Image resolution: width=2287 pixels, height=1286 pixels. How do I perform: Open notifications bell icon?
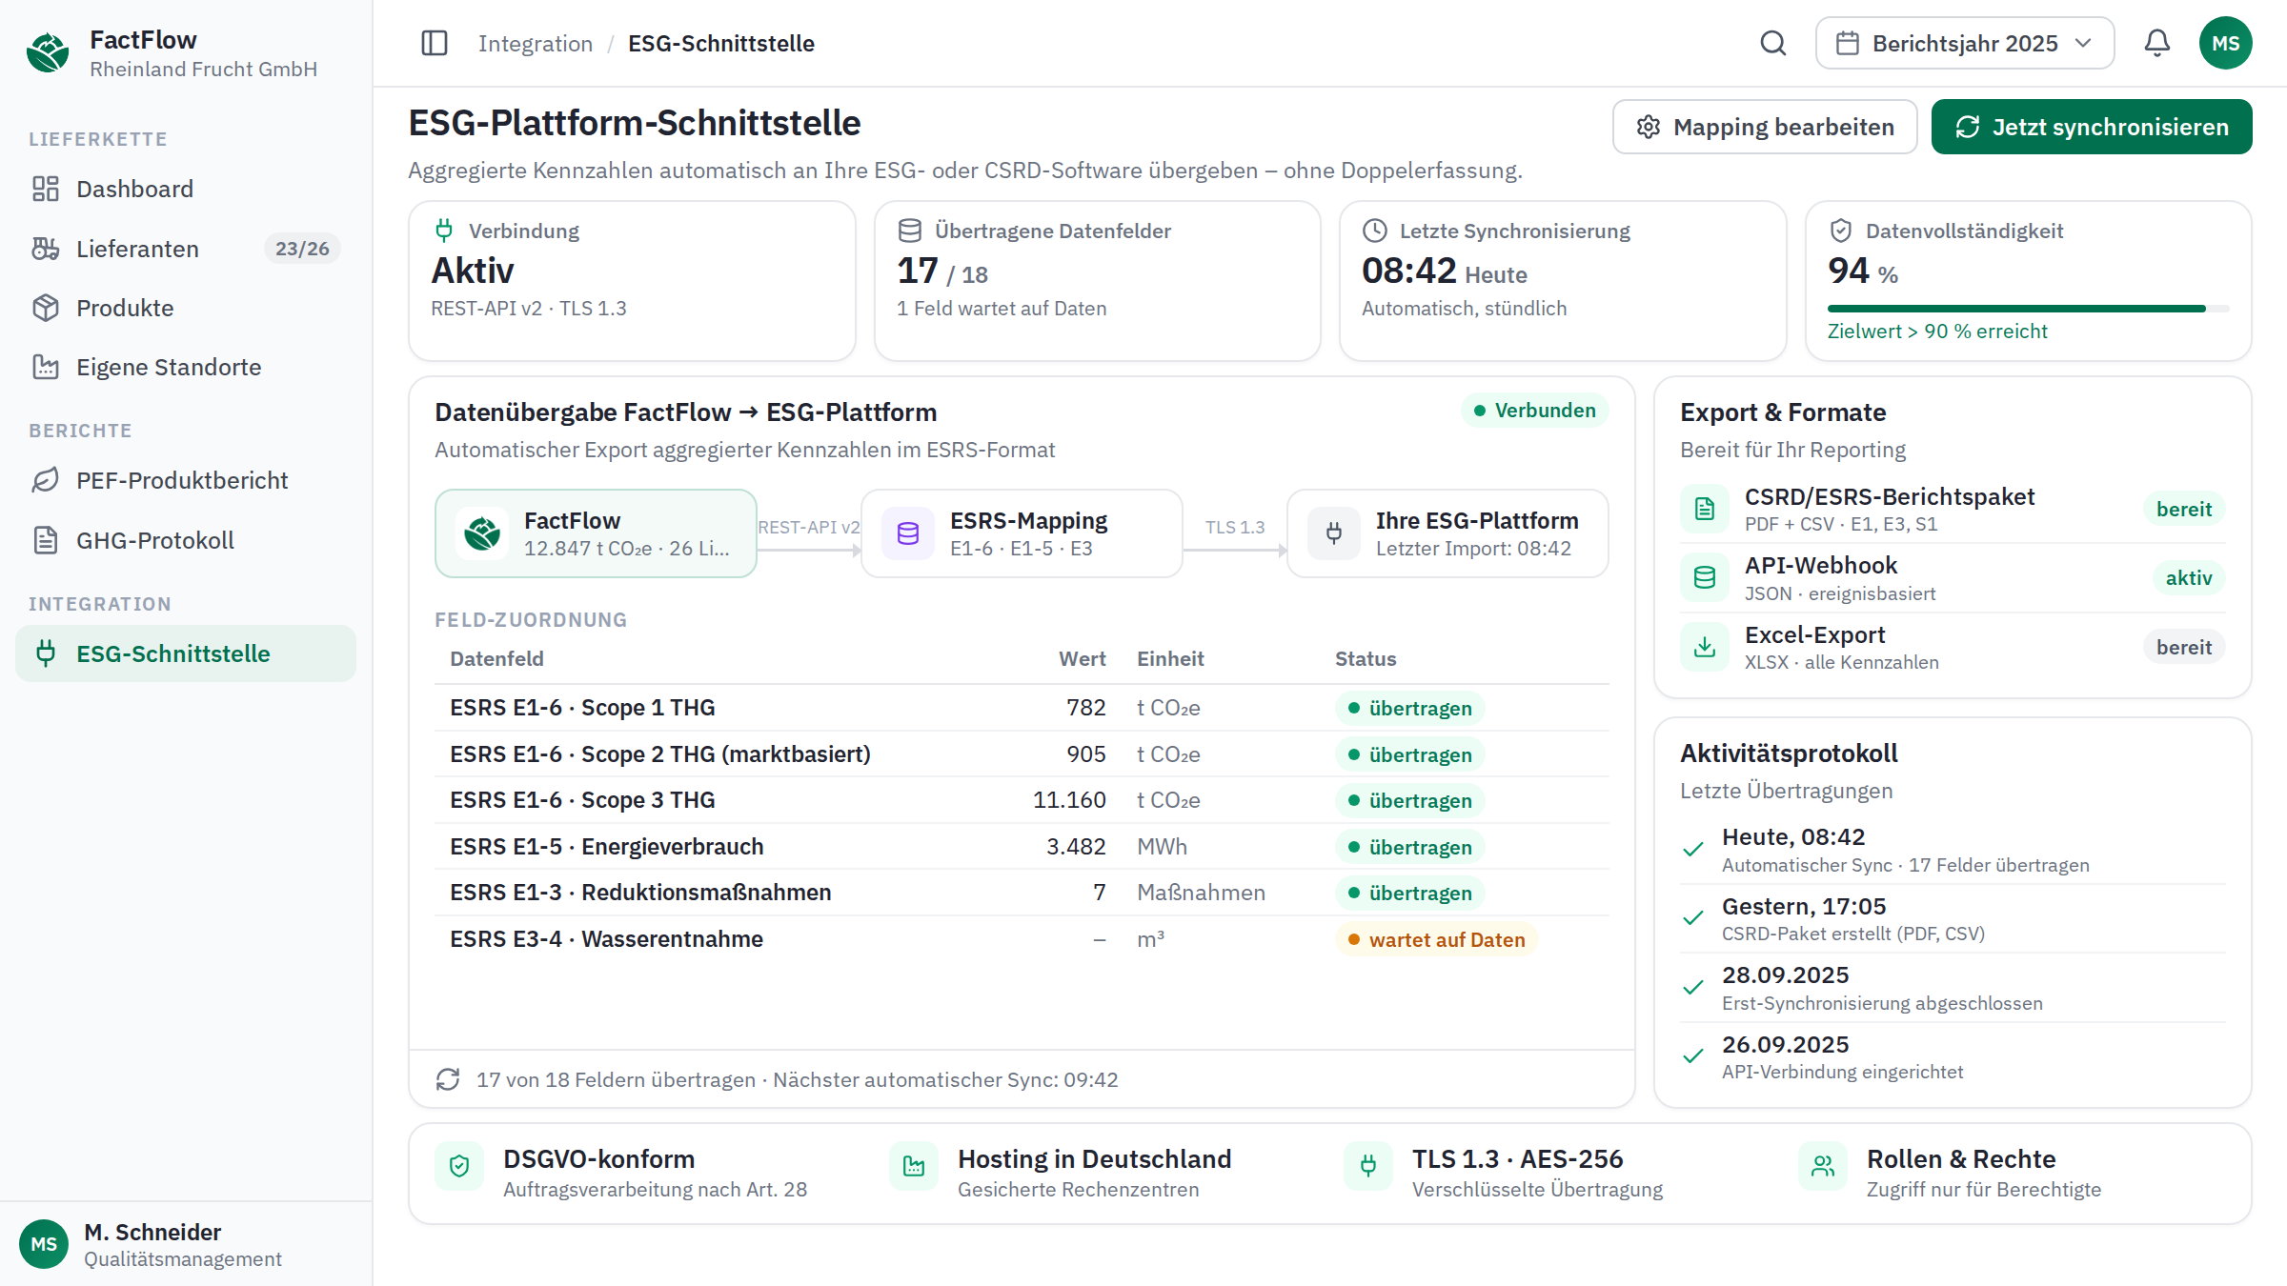point(2157,43)
